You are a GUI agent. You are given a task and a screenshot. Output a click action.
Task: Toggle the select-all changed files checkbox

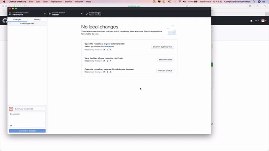(x=10, y=23)
